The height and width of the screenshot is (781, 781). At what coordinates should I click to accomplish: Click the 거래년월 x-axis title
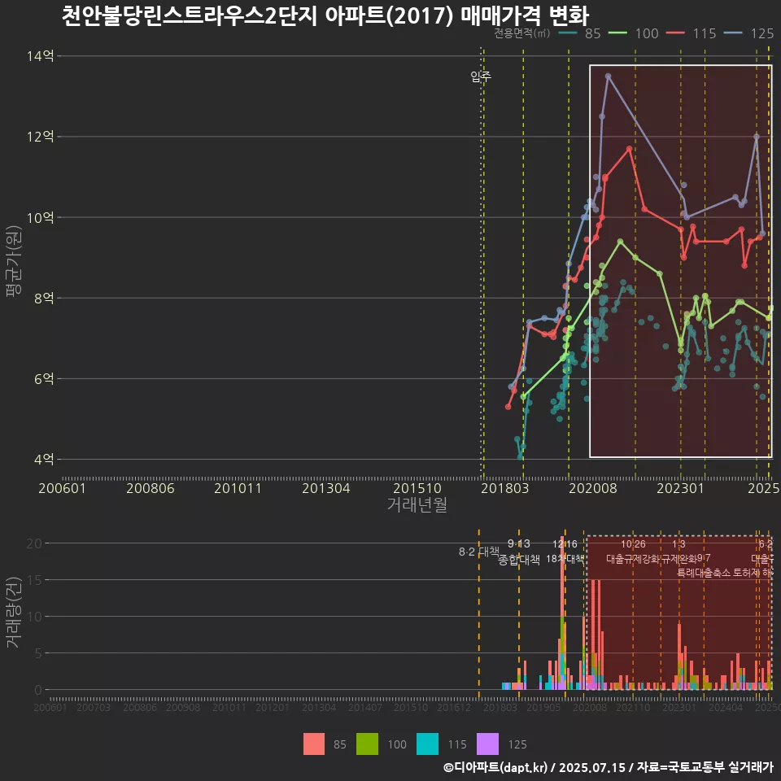pyautogui.click(x=417, y=504)
